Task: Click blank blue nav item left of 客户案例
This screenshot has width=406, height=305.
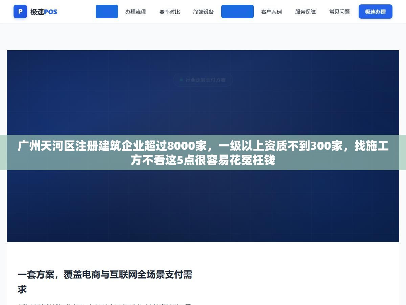Action: point(238,12)
